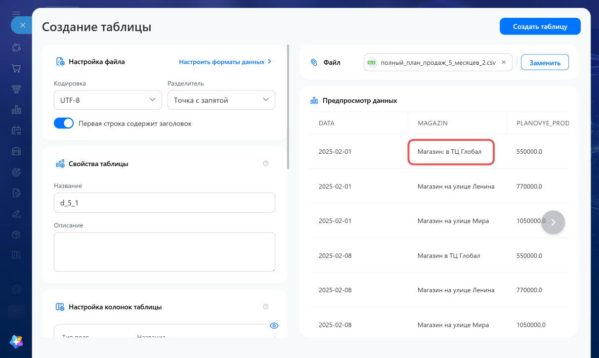599x358 pixels.
Task: Click the colorful AI assistant sparkle icon
Action: (16, 341)
